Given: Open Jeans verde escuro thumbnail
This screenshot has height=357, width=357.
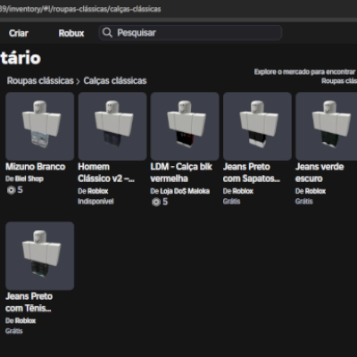Looking at the screenshot, I should click(327, 126).
